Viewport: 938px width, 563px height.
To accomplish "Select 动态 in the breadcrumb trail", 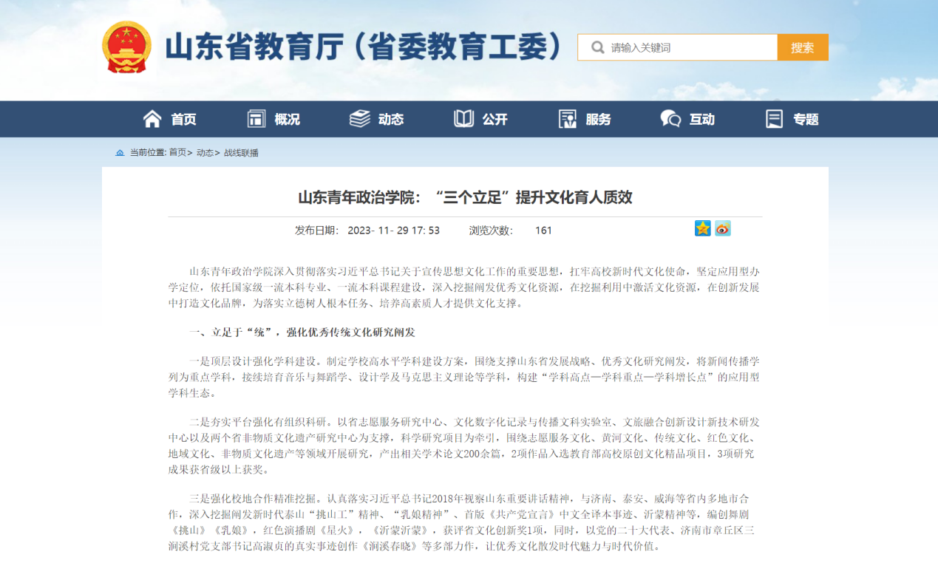I will (205, 153).
